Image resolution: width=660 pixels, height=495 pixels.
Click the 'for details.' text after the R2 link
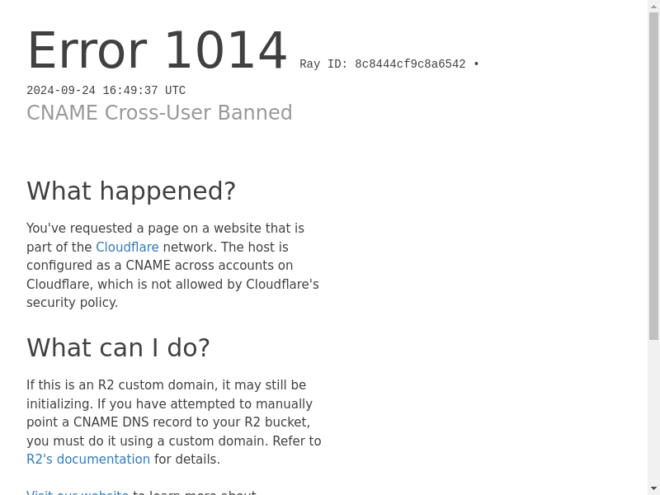187,460
